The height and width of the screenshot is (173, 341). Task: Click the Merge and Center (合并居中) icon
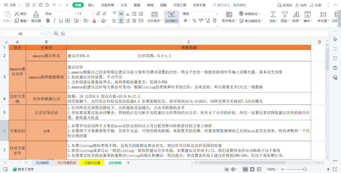coord(155,15)
